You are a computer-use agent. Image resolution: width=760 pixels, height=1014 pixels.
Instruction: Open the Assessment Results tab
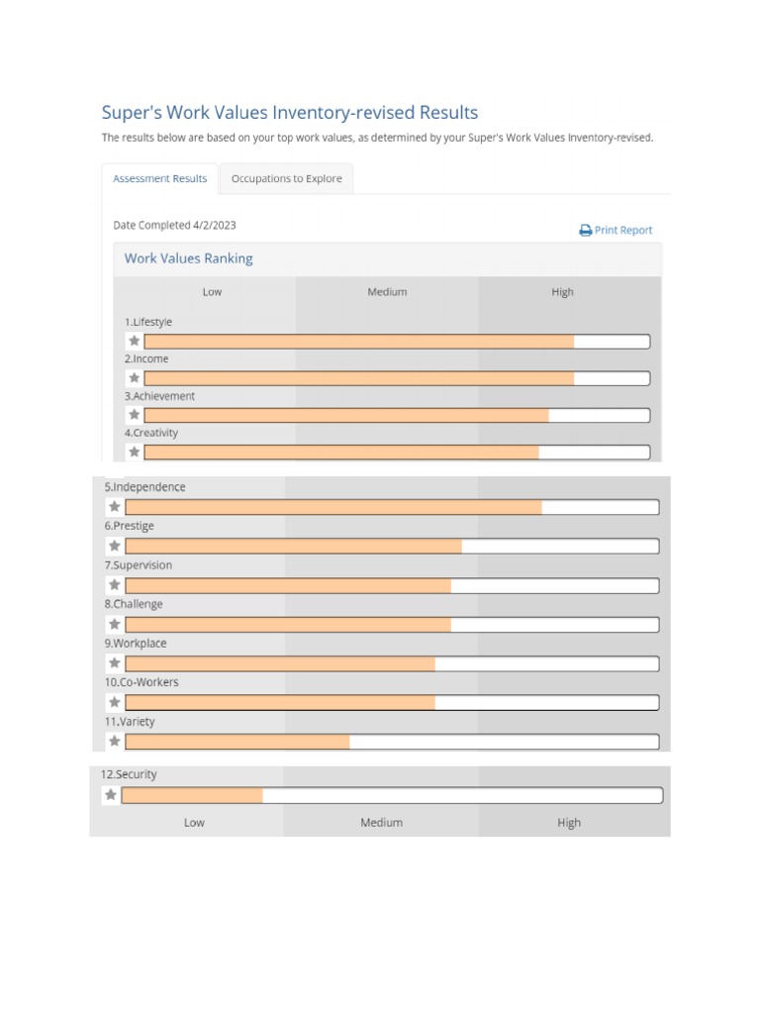(160, 179)
